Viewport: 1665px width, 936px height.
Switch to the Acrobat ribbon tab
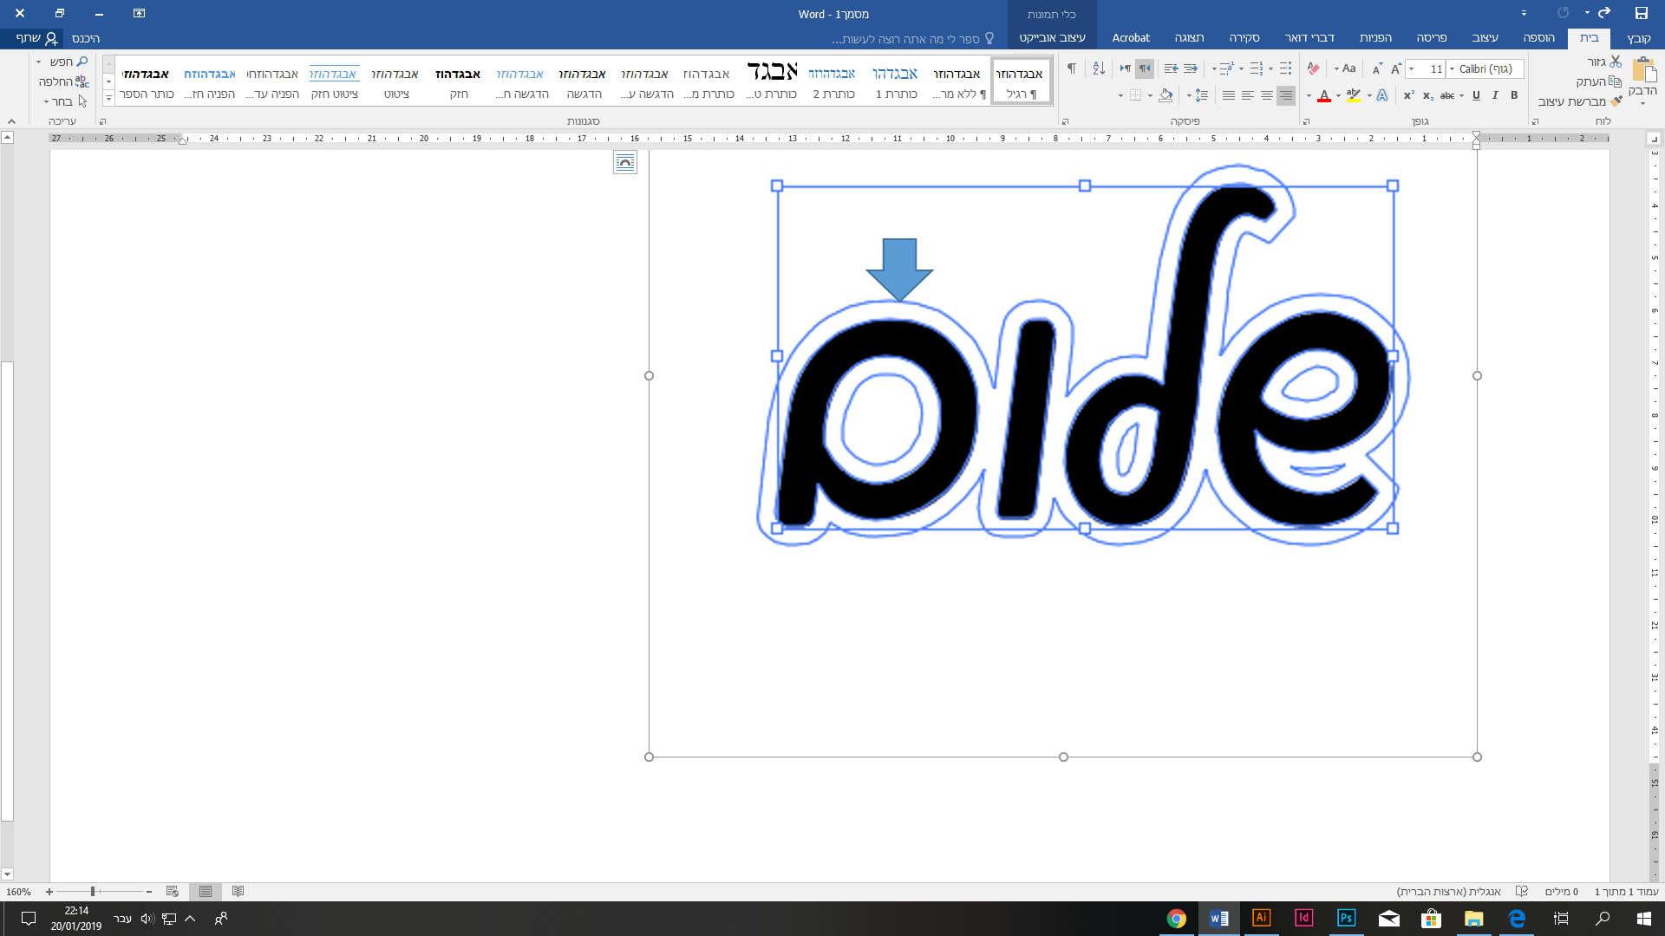pyautogui.click(x=1133, y=38)
